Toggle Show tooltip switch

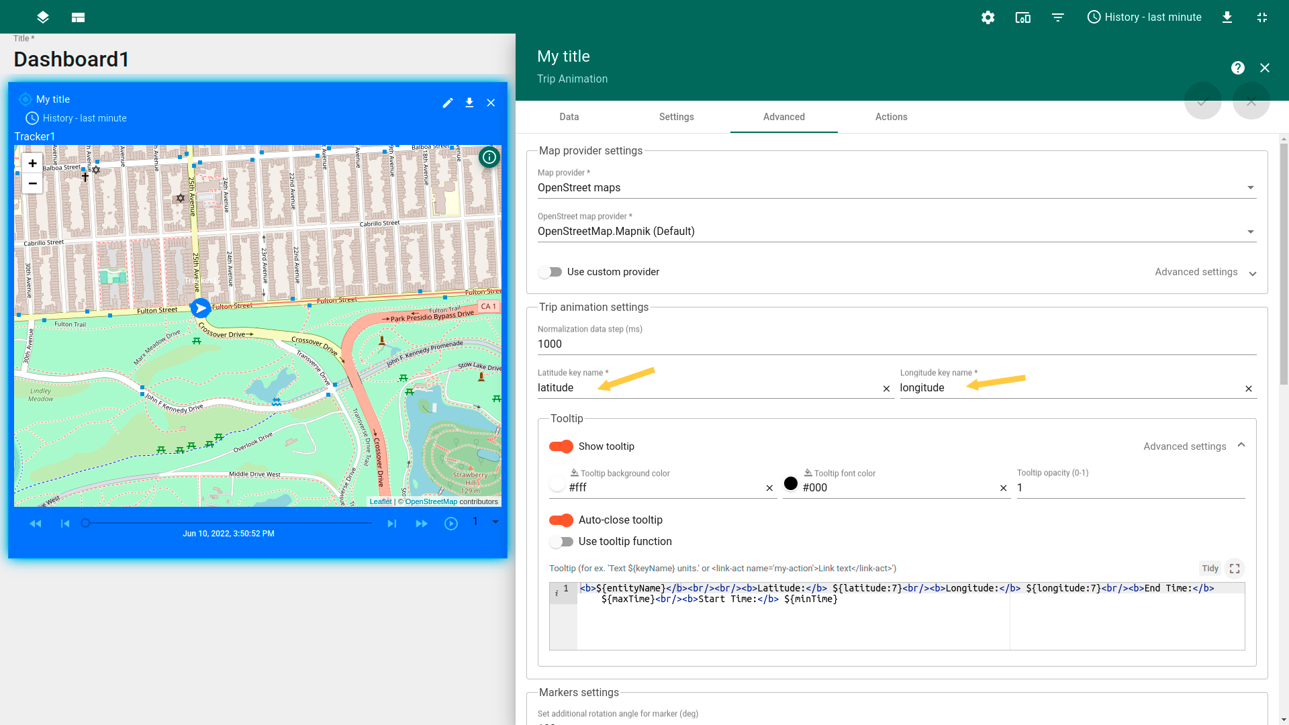tap(561, 446)
